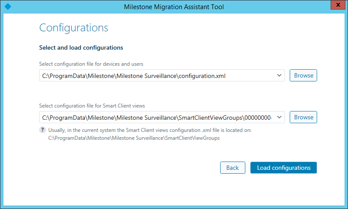Click into the SmartClientViewGroups path field
The width and height of the screenshot is (348, 209).
[157, 117]
